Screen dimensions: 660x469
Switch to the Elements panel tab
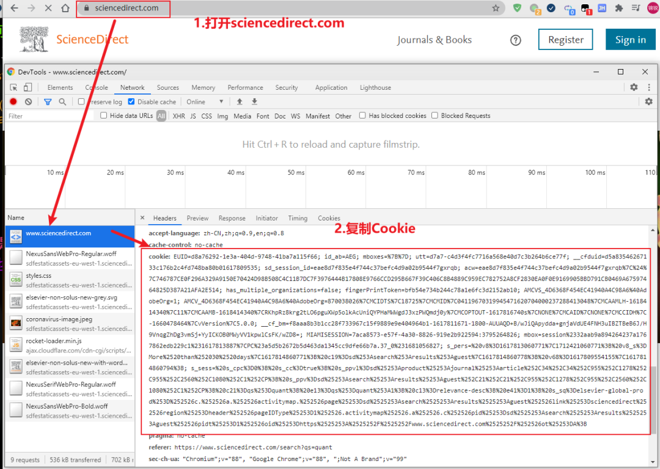point(60,87)
